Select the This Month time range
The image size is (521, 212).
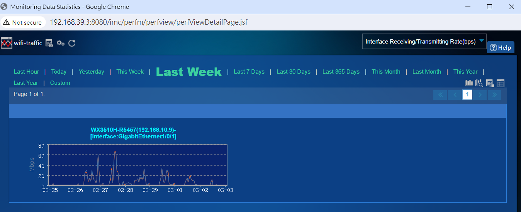coord(386,72)
